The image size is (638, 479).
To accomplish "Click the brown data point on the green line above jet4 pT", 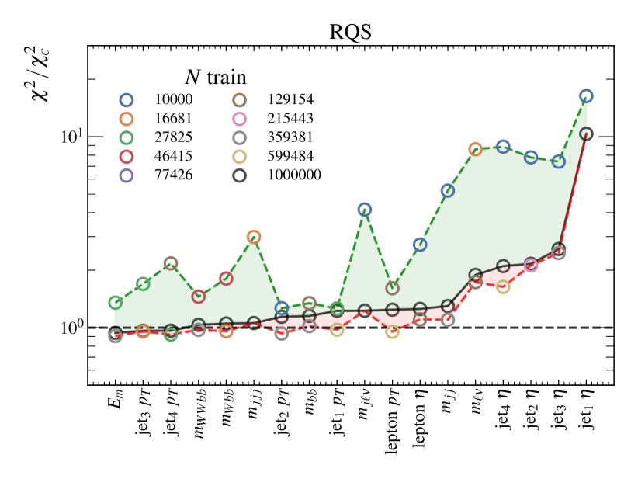I will pos(171,264).
